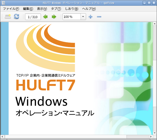Click the open document toolbar icon
This screenshot has width=157, height=140.
click(8, 17)
